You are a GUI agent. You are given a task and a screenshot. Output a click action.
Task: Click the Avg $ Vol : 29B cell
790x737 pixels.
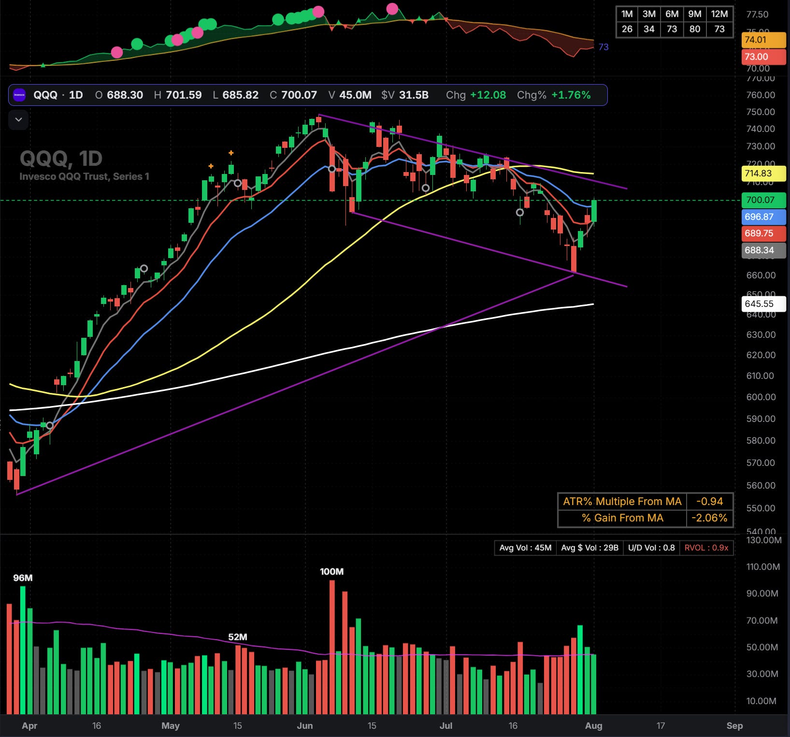tap(589, 548)
